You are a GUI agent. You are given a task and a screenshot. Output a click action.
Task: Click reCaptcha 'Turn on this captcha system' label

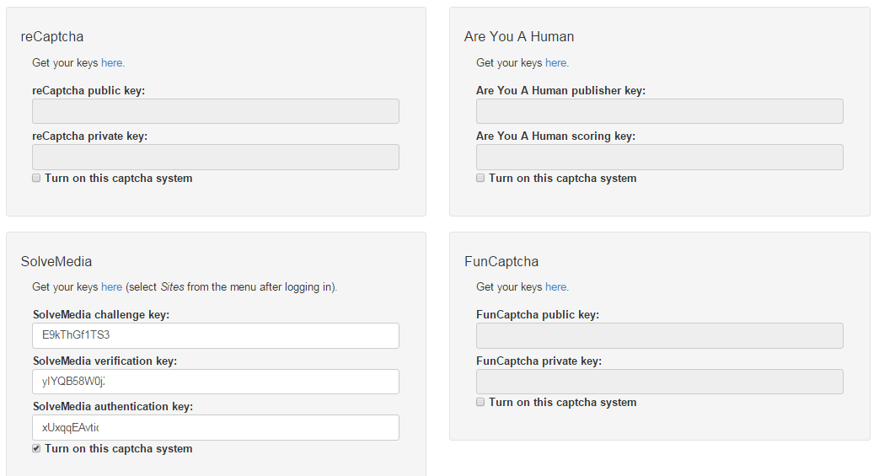pos(118,179)
